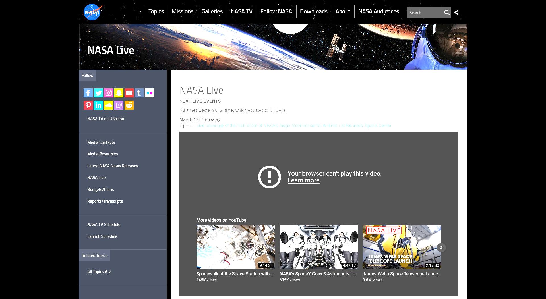Viewport: 546px width, 299px height.
Task: Open NASA's Facebook page icon
Action: click(x=88, y=93)
